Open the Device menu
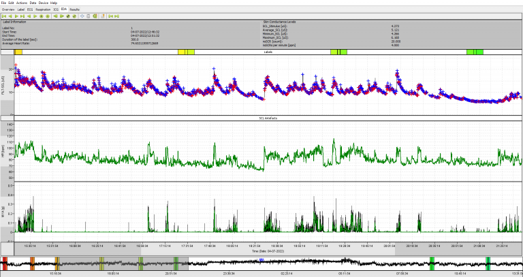This screenshot has height=277, width=523. 44,3
